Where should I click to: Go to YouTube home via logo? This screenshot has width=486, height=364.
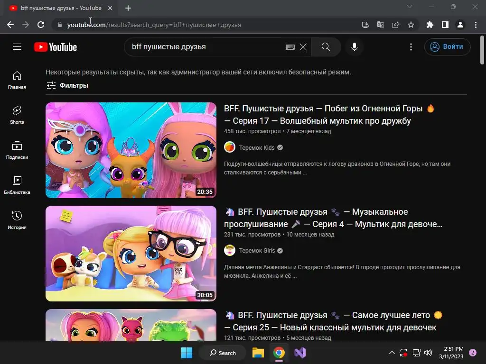pyautogui.click(x=56, y=47)
